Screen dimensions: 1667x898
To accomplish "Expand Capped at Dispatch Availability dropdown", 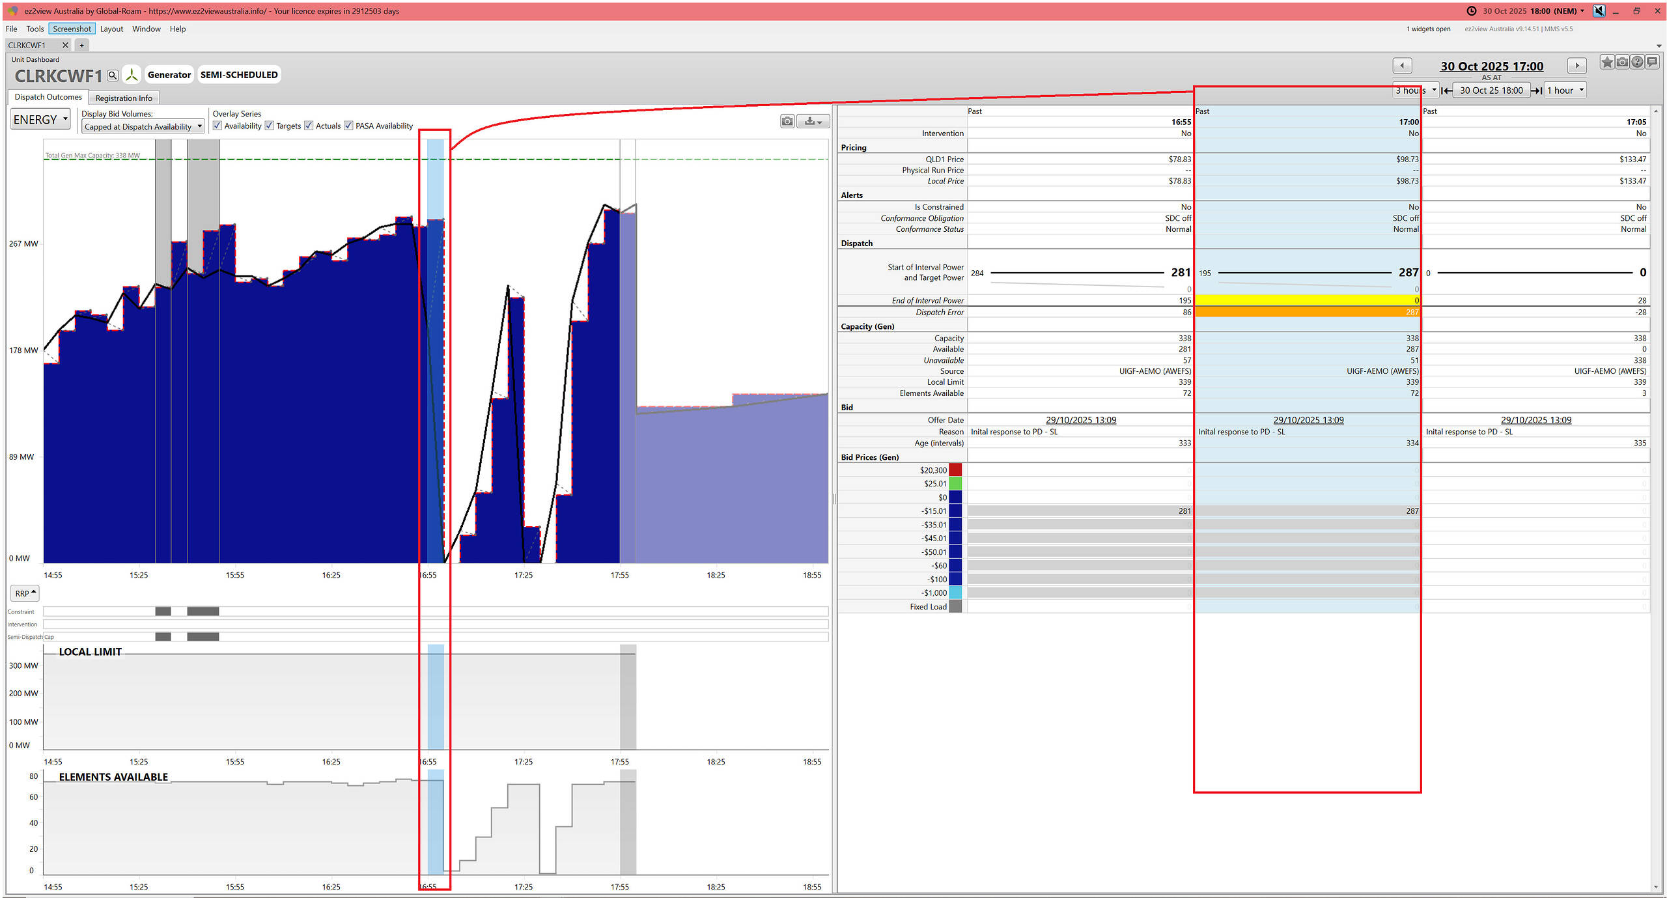I will coord(143,127).
